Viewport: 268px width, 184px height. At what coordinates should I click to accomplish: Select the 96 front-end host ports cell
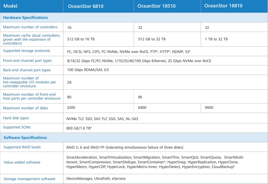140,97
